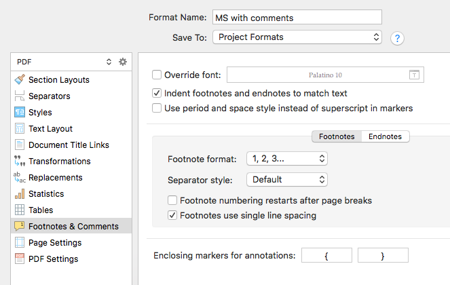The image size is (450, 285).
Task: Click the blue help question mark button
Action: pyautogui.click(x=397, y=38)
